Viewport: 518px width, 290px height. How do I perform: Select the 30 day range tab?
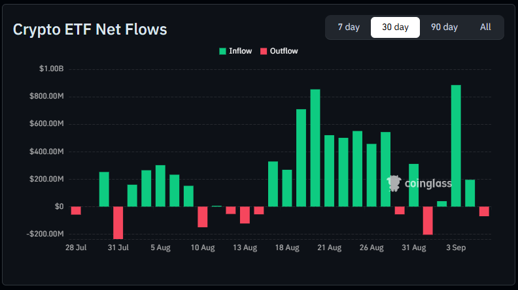click(x=395, y=27)
